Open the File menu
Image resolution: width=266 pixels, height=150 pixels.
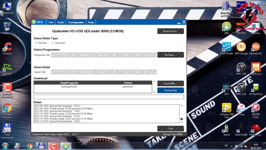pyautogui.click(x=51, y=22)
